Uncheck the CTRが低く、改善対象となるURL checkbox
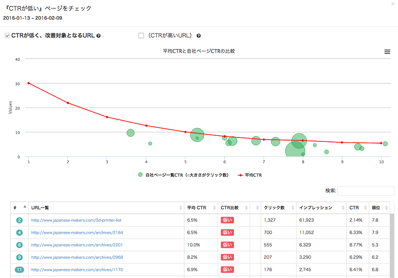Viewport: 398px width, 278px height. click(7, 36)
